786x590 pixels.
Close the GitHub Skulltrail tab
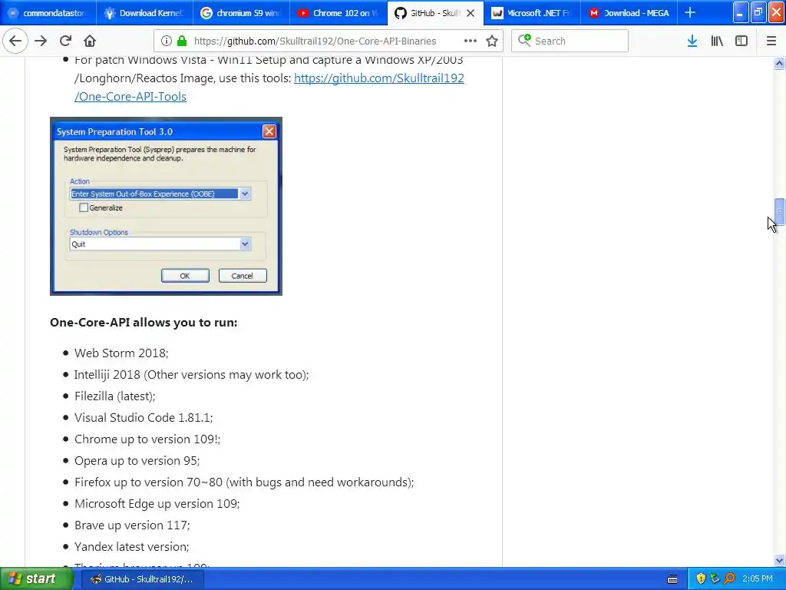[x=471, y=13]
